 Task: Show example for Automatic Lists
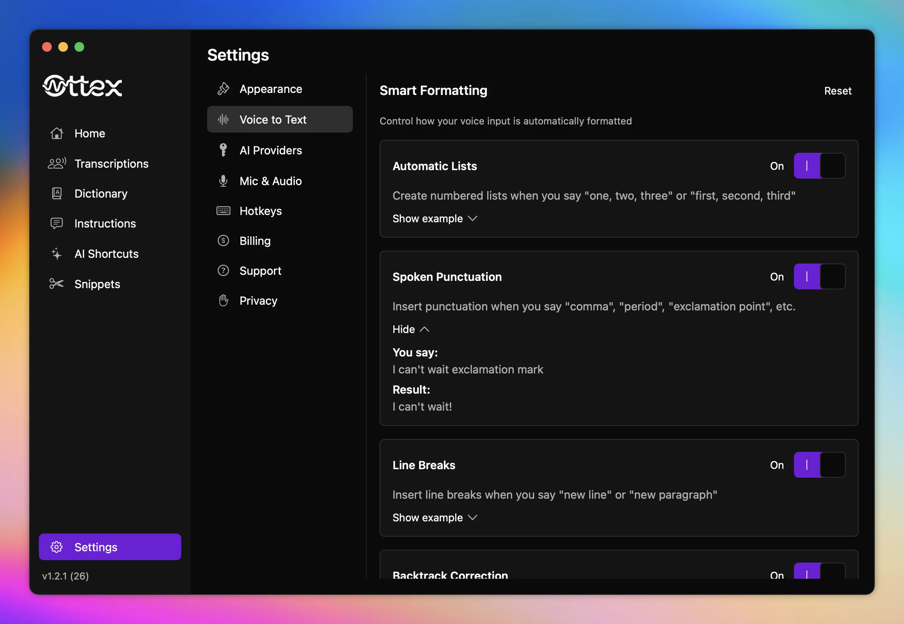[434, 218]
